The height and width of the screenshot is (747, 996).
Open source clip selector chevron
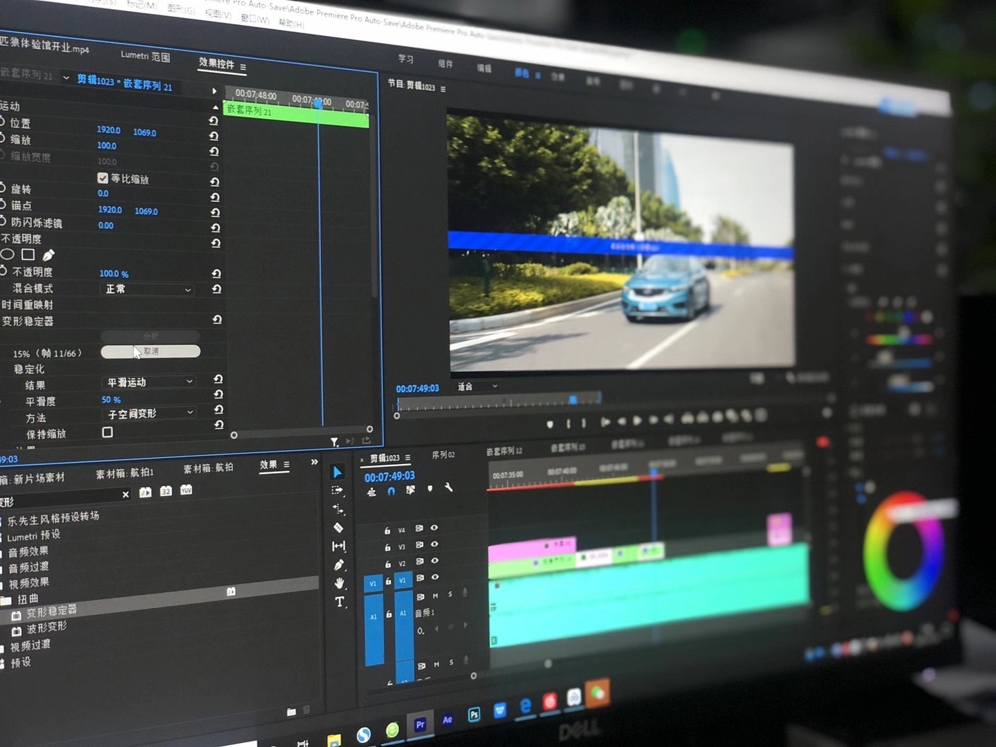click(x=66, y=77)
